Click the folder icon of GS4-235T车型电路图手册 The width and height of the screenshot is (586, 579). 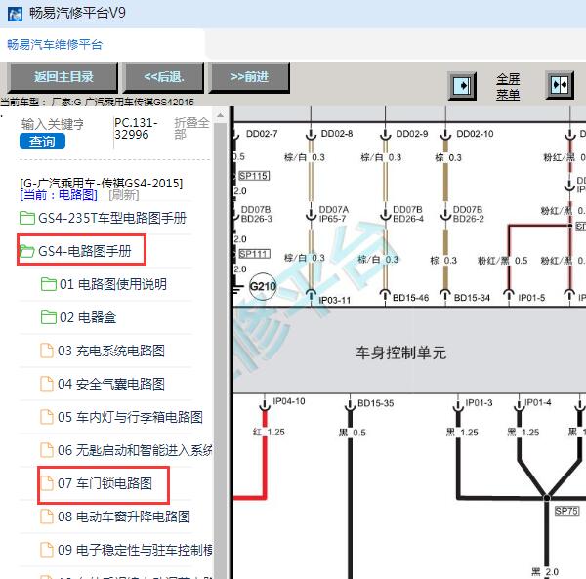tap(27, 218)
